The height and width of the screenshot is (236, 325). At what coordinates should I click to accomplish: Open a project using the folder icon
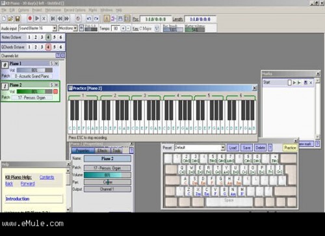click(x=10, y=19)
